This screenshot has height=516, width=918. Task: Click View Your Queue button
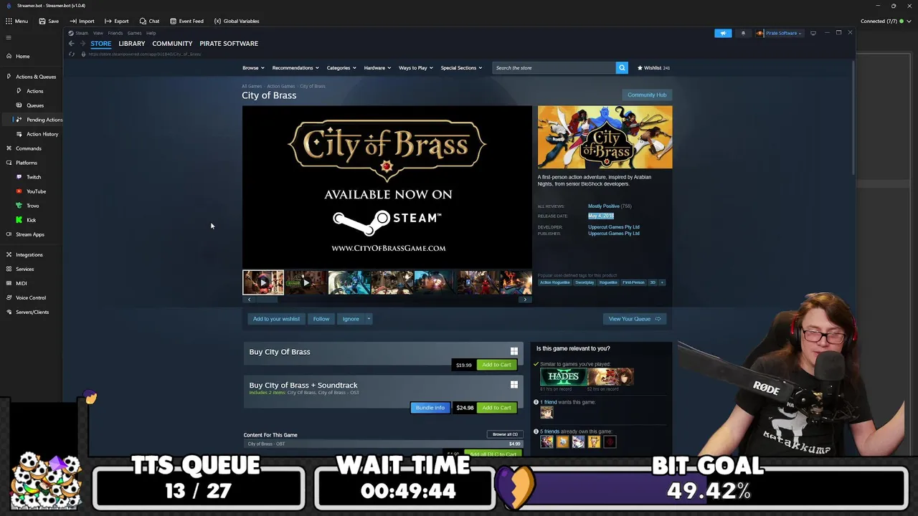click(635, 319)
